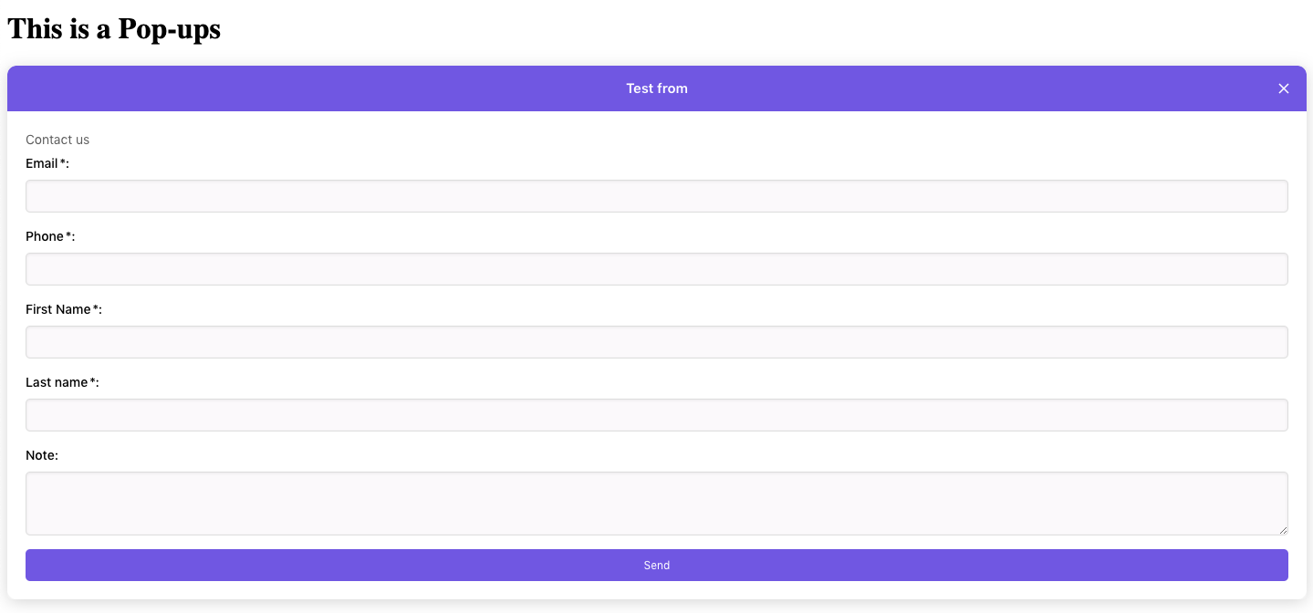Click the 'Test from' pop-up title

(657, 88)
